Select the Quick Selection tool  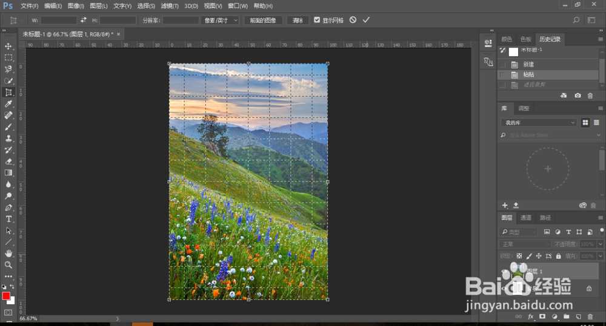[x=8, y=80]
